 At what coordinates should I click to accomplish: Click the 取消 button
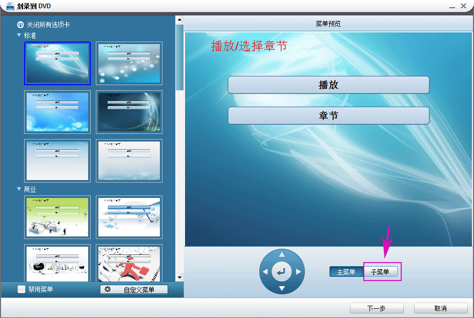pyautogui.click(x=440, y=308)
